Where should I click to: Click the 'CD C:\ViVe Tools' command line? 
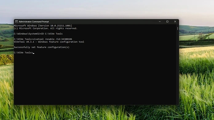(x=38, y=34)
